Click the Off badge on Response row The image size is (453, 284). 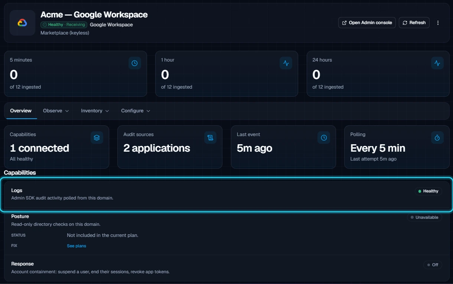pyautogui.click(x=433, y=265)
